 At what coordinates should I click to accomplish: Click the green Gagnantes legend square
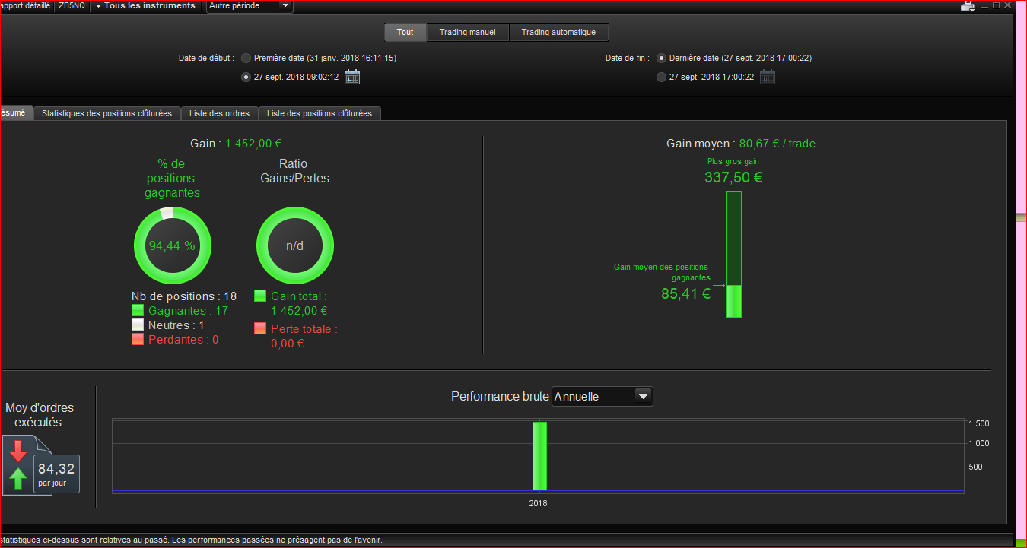click(138, 310)
